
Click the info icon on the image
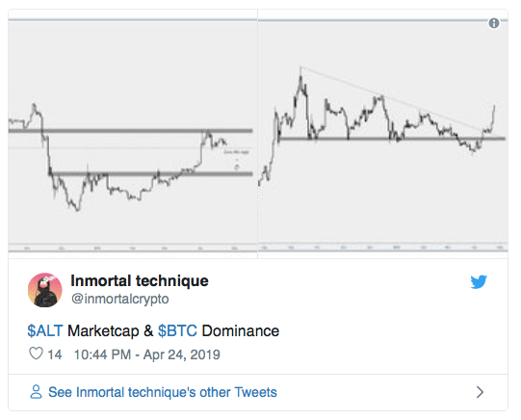pos(494,23)
